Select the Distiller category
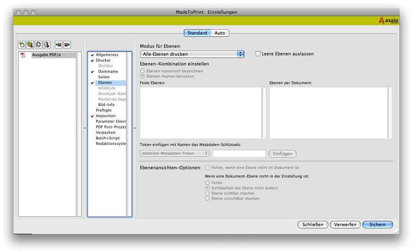The image size is (418, 252). (106, 66)
